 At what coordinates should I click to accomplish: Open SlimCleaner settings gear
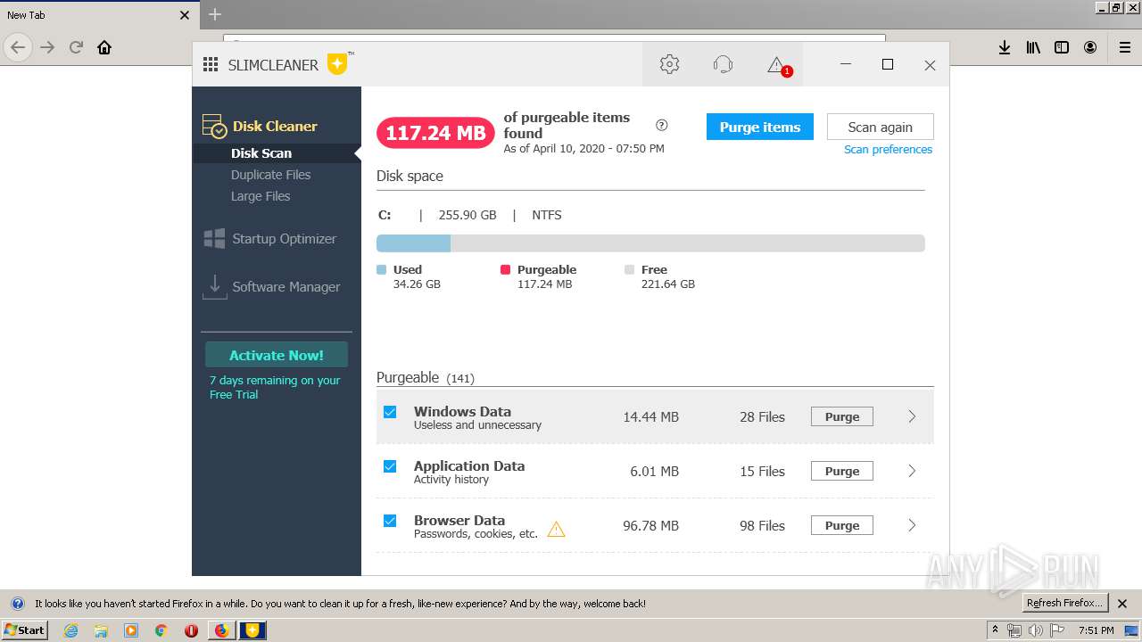click(x=669, y=64)
